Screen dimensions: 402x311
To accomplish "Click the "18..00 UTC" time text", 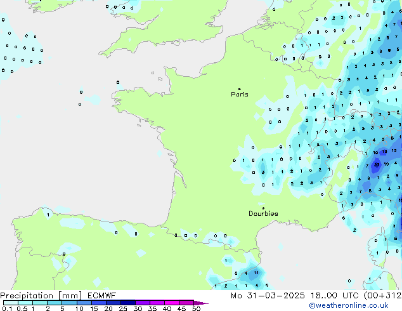I will click(334, 296).
